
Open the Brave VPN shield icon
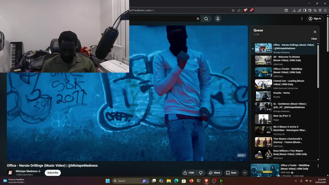320,10
